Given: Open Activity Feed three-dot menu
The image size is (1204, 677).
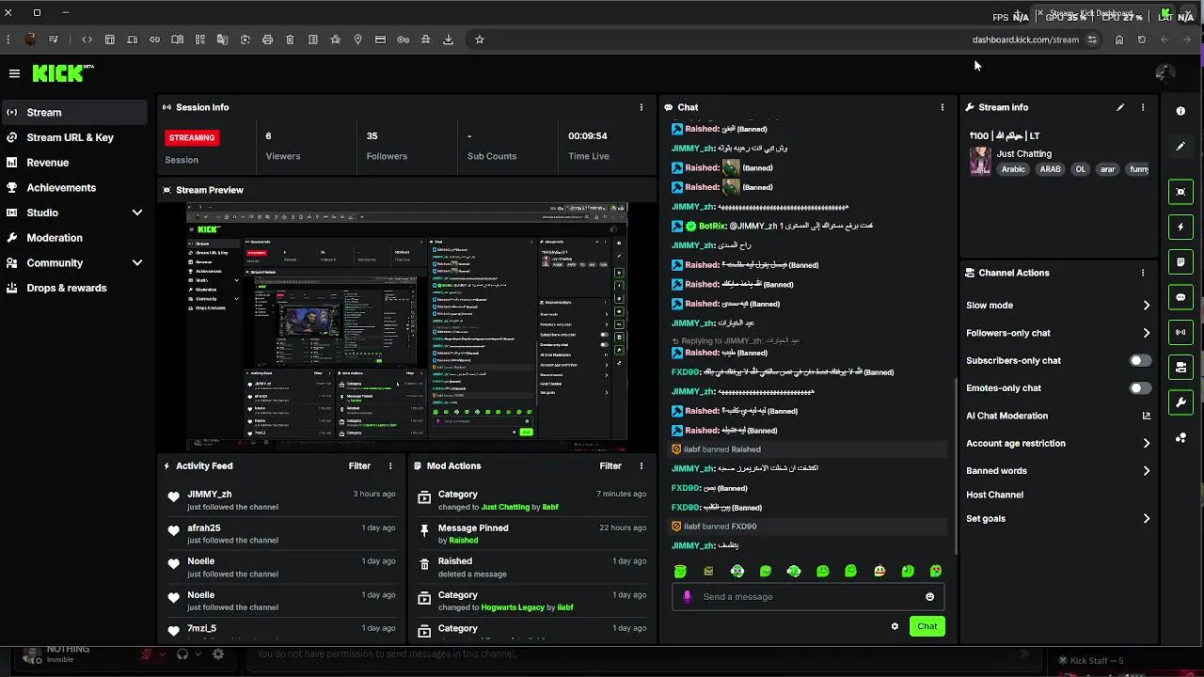Looking at the screenshot, I should [390, 465].
